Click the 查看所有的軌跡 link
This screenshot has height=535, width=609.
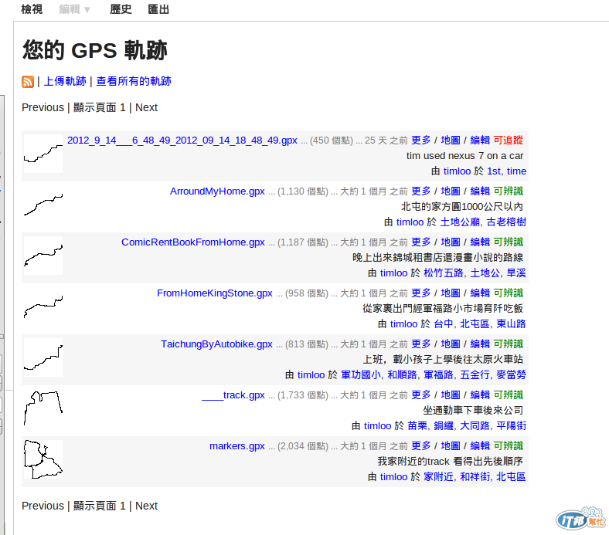pos(134,82)
